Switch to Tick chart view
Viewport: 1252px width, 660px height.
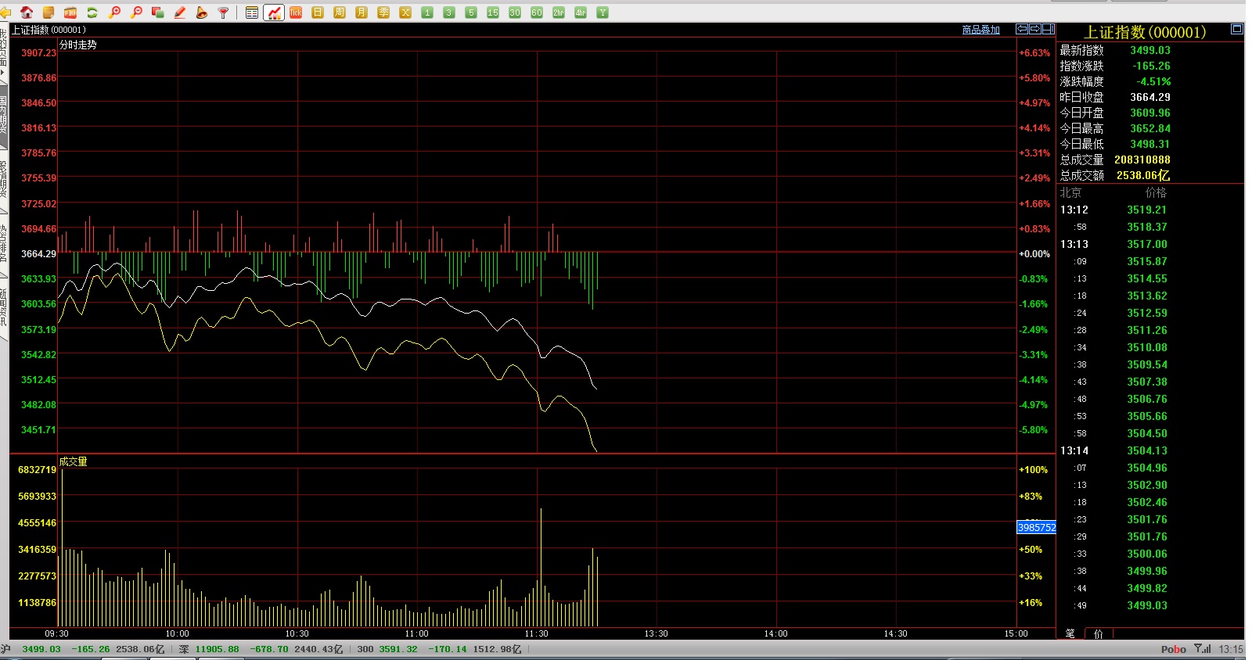[x=296, y=13]
